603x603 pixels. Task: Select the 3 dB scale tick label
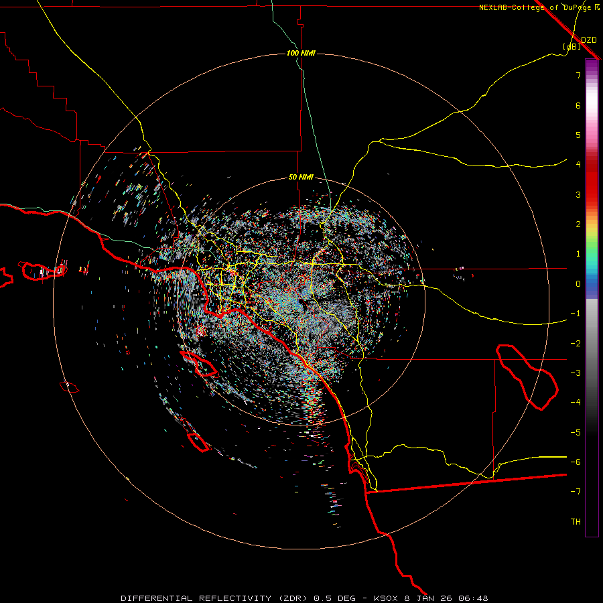pos(578,194)
